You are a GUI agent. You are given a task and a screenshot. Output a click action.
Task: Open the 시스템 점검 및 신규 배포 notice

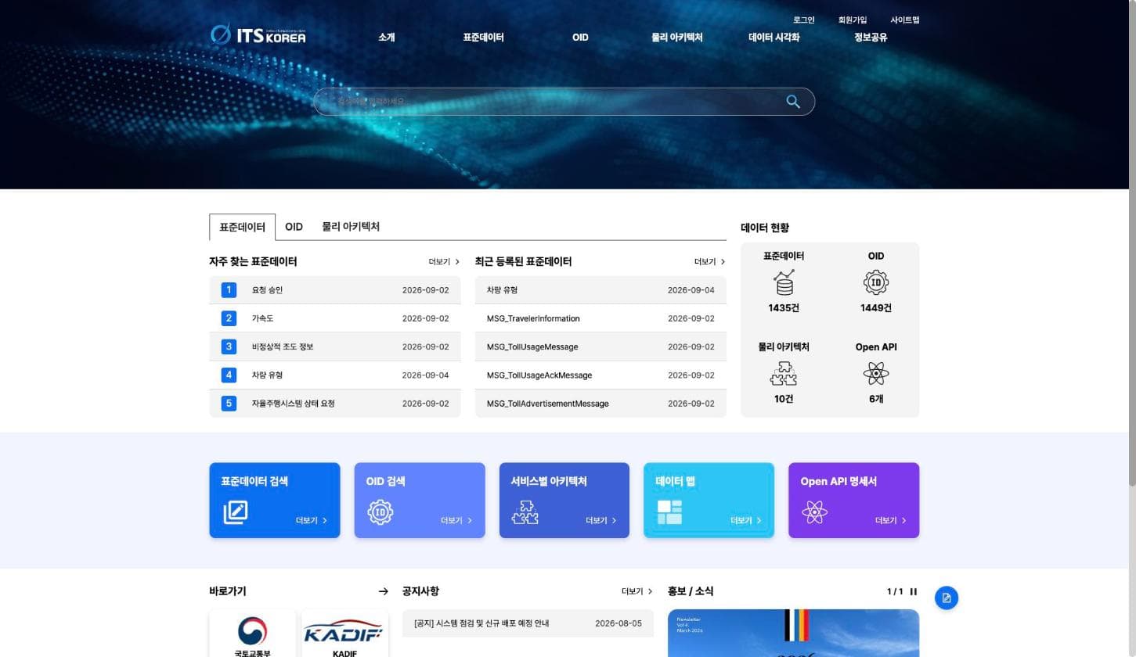pyautogui.click(x=528, y=623)
